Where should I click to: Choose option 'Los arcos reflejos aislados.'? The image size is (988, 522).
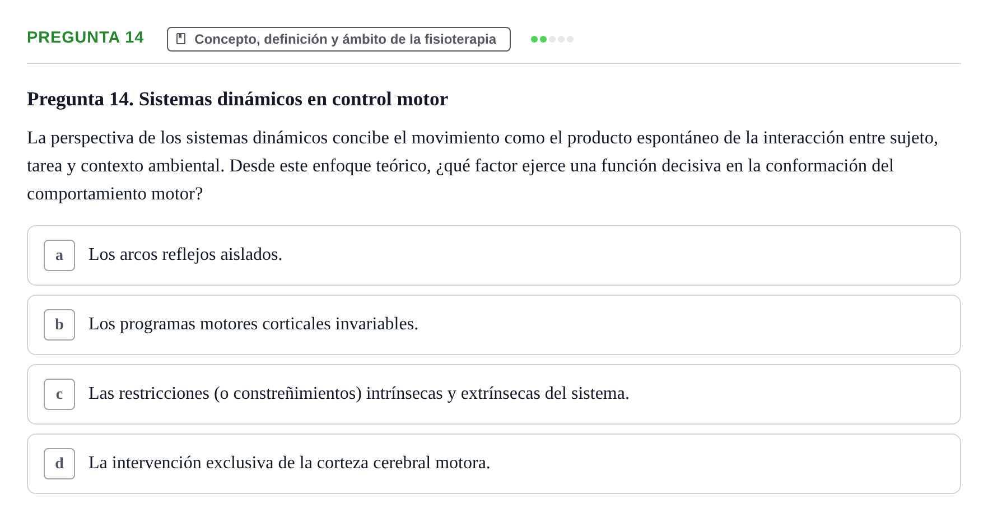click(x=185, y=254)
